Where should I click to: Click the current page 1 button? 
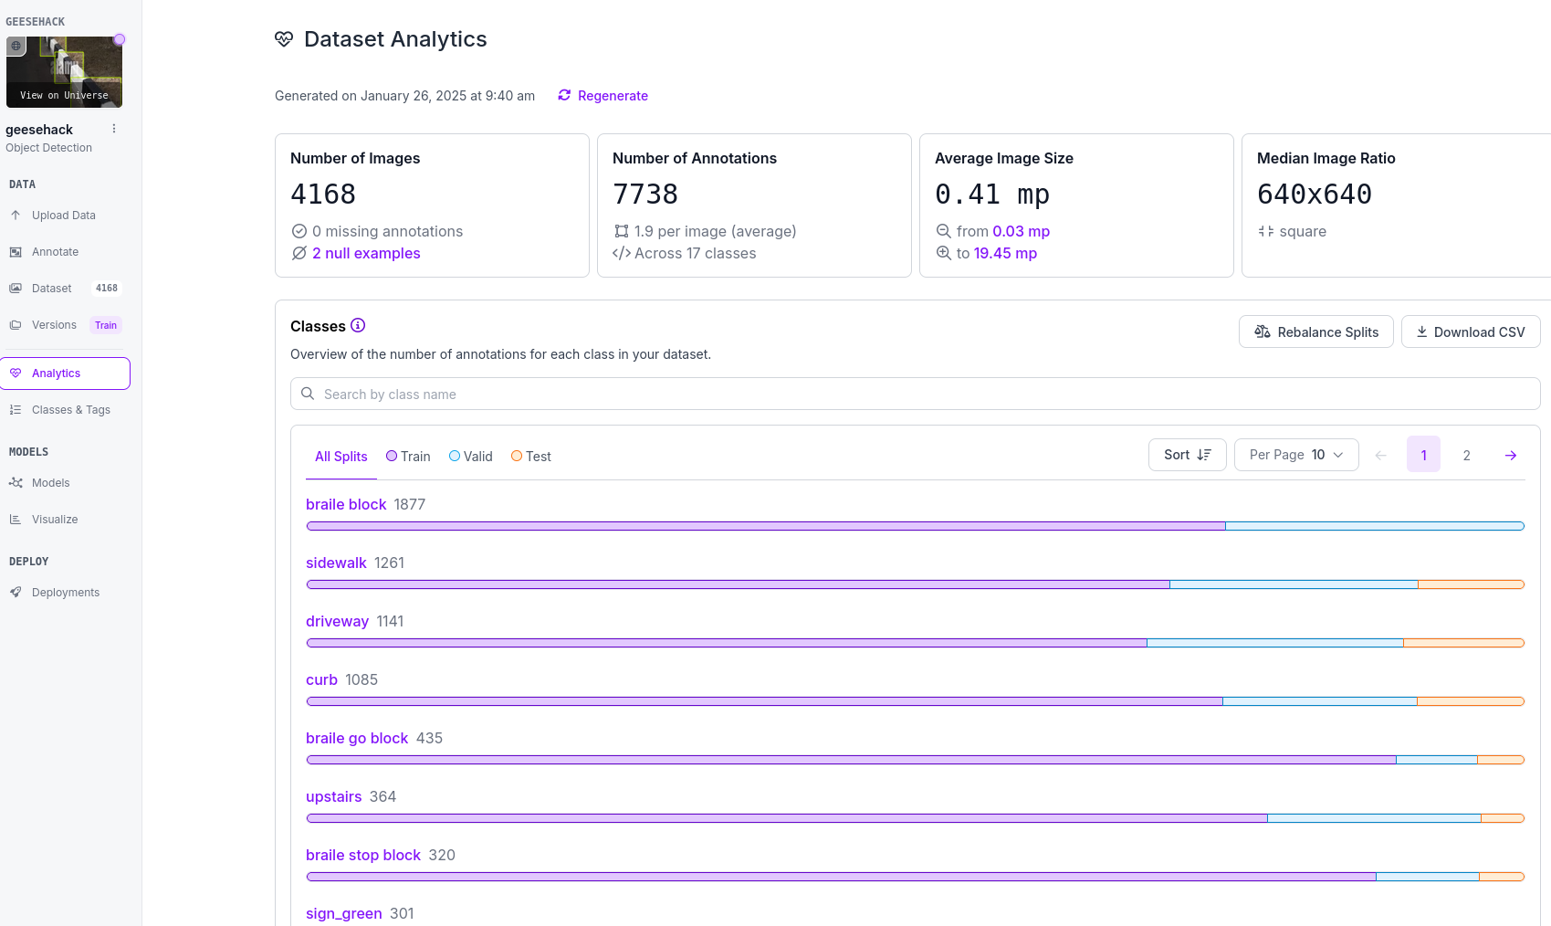pos(1423,455)
